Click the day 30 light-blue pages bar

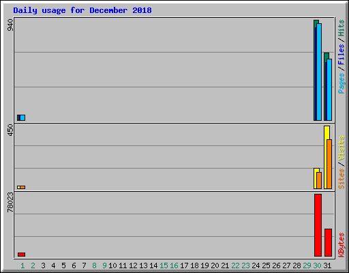319,72
